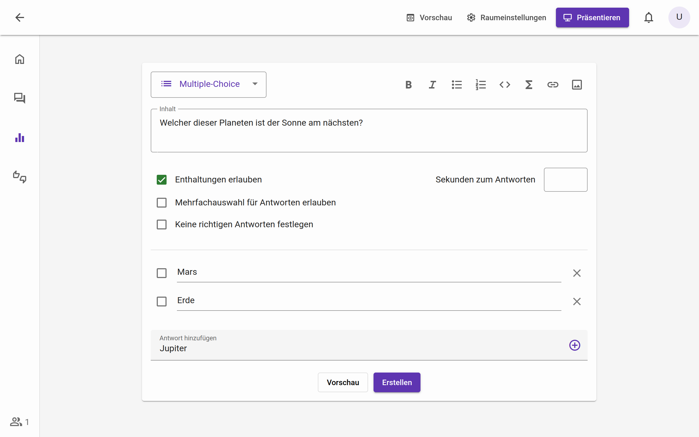699x437 pixels.
Task: Click the Multiple-Choice list icon
Action: pos(166,84)
